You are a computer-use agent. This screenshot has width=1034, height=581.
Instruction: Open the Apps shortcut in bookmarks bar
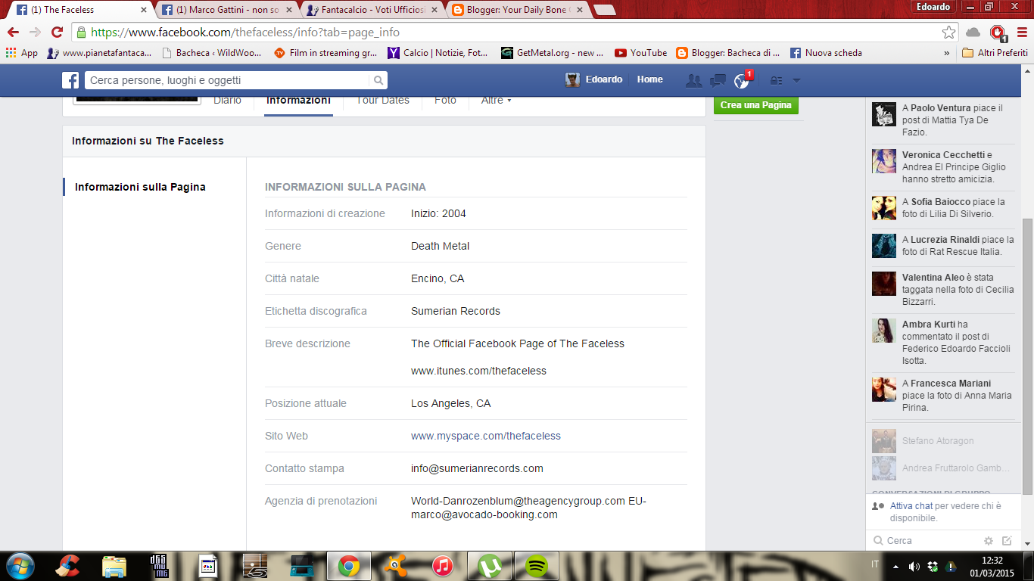tap(21, 53)
